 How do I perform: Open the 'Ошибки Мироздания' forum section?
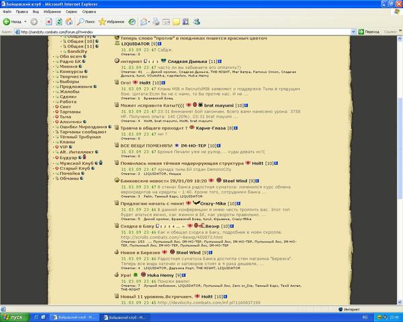tap(83, 127)
